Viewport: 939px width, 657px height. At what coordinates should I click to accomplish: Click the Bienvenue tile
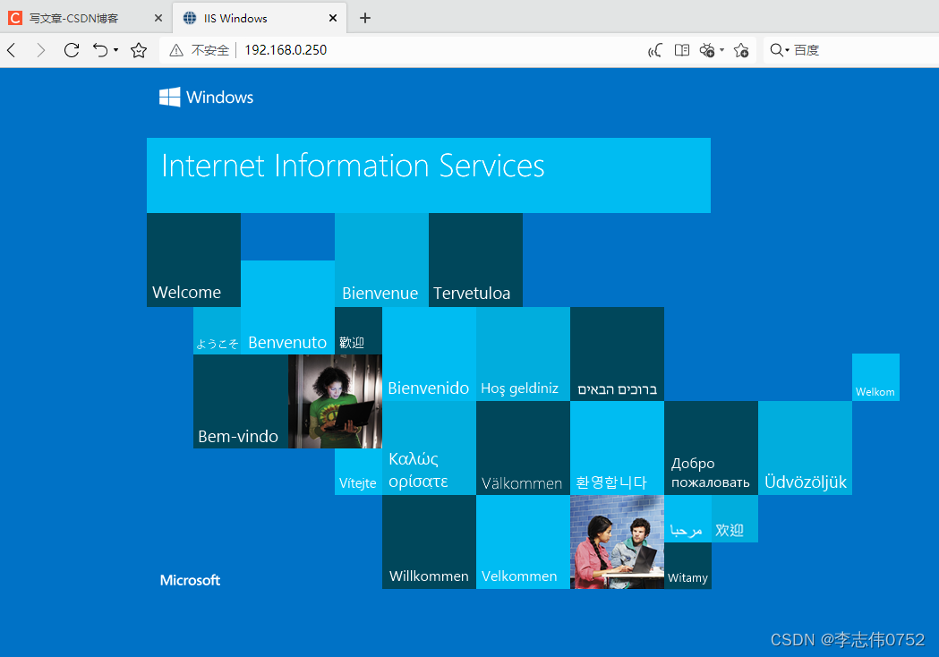click(x=381, y=260)
